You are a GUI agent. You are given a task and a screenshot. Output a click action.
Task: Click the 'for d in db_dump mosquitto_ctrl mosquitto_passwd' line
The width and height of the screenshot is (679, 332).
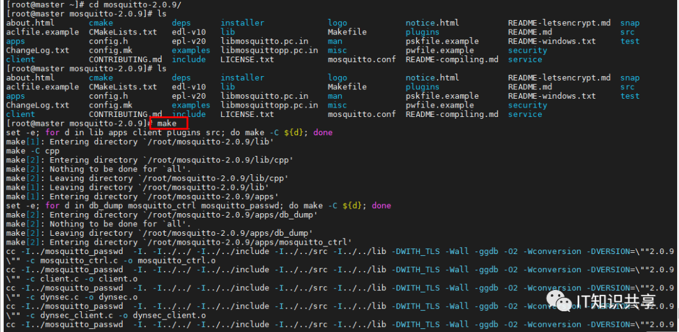point(198,206)
